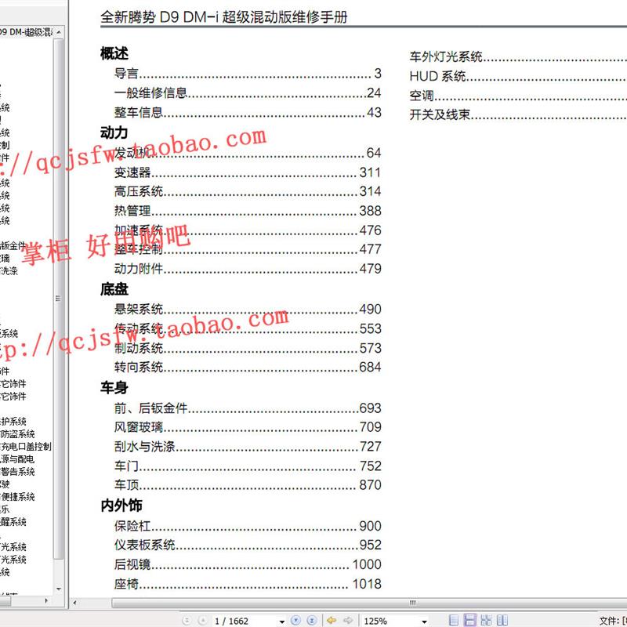Open TOC entry 高压系统
This screenshot has width=627, height=627.
point(248,191)
